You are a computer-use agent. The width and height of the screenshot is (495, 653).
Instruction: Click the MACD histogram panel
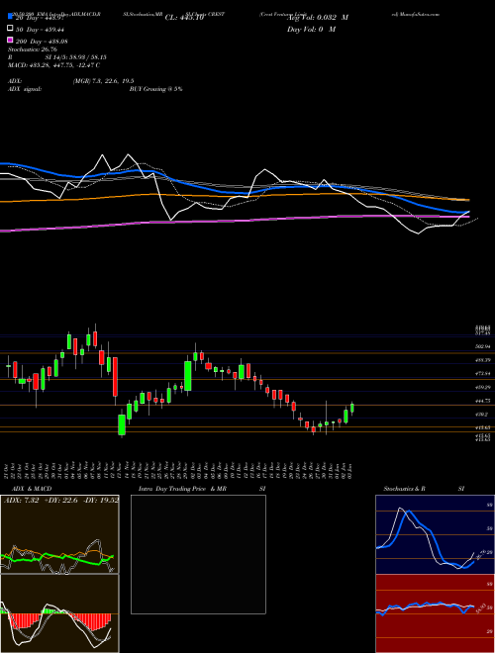click(59, 613)
